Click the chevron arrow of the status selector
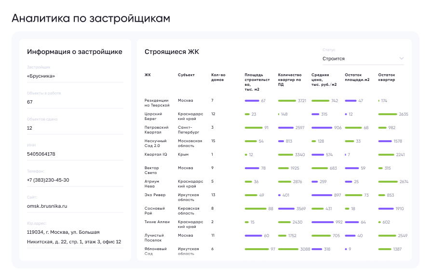Screen dimensions: 431x280 [x=401, y=58]
